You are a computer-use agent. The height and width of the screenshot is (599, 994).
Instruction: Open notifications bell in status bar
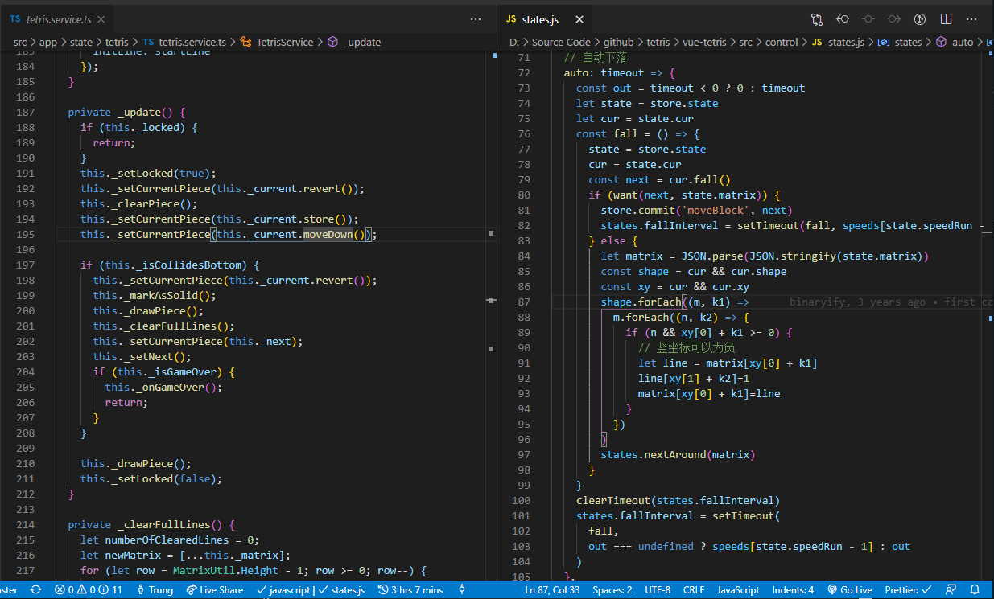point(975,589)
